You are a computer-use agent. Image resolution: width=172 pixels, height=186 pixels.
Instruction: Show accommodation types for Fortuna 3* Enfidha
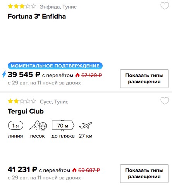coord(144,79)
